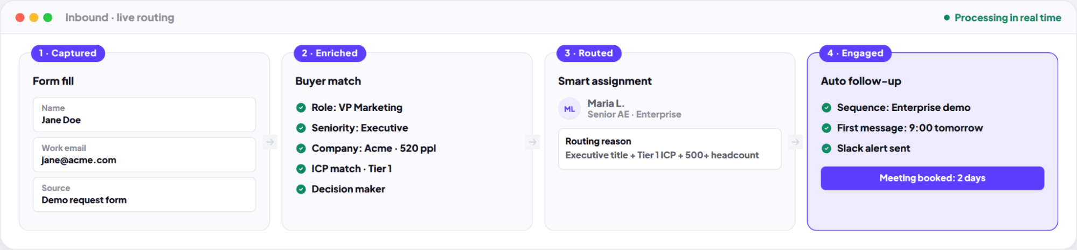The height and width of the screenshot is (250, 1077).
Task: Toggle the Seniority: Executive checkmark
Action: [x=301, y=128]
